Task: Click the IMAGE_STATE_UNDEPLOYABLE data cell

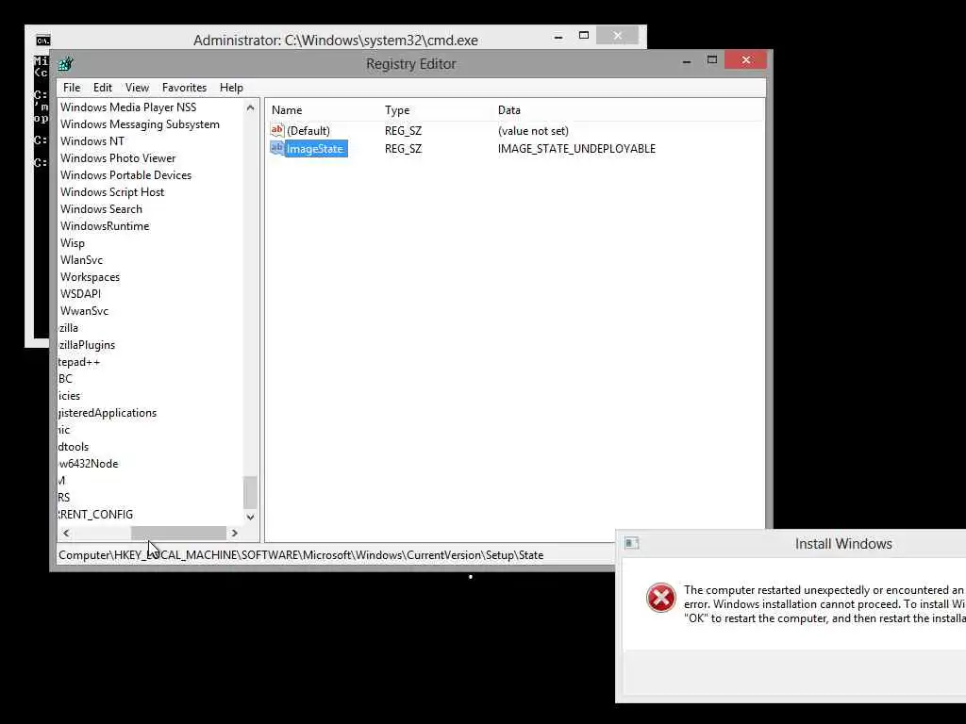Action: (x=576, y=148)
